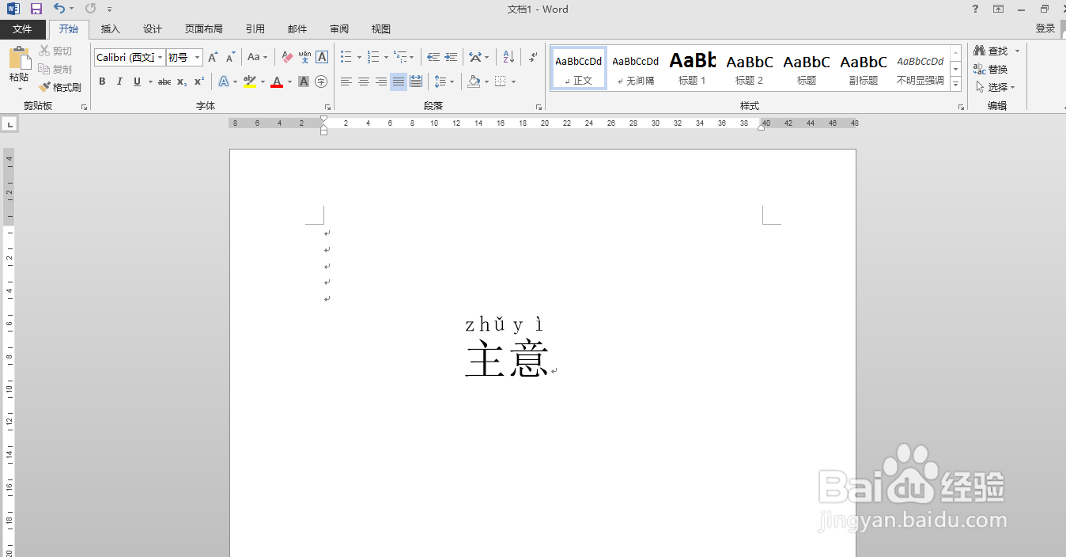Viewport: 1066px width, 557px height.
Task: Switch to the View (视图) tab
Action: pos(381,29)
